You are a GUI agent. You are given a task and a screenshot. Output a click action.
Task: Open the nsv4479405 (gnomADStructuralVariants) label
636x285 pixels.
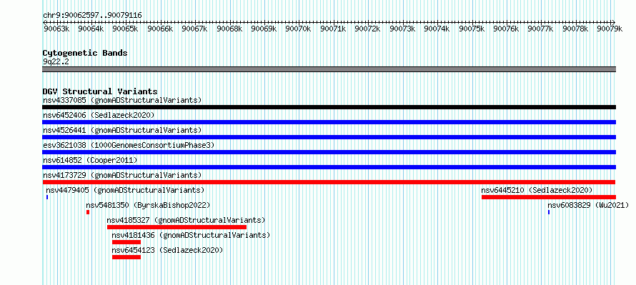click(x=125, y=190)
